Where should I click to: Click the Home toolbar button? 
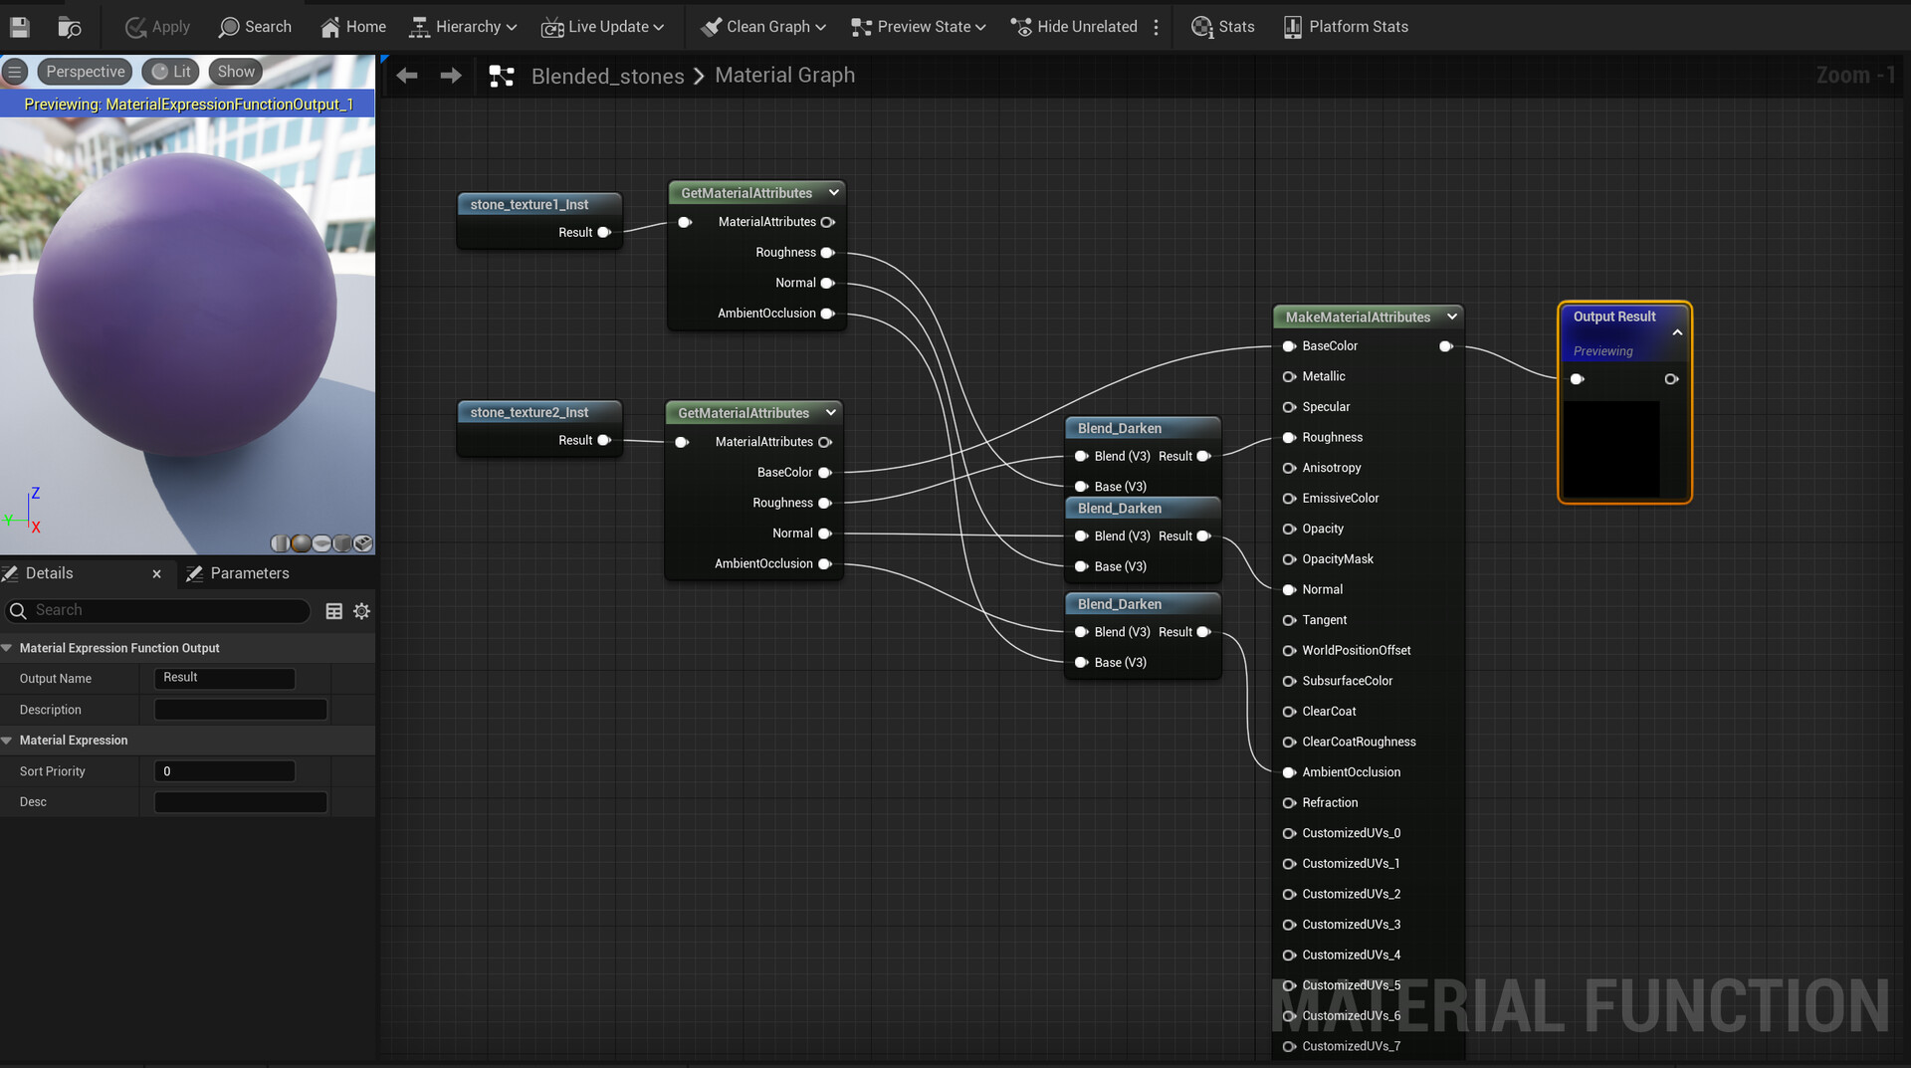click(353, 27)
